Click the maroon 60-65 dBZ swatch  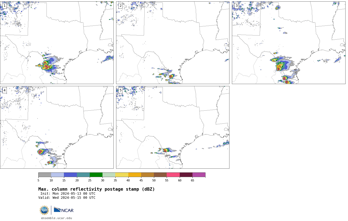[186, 175]
